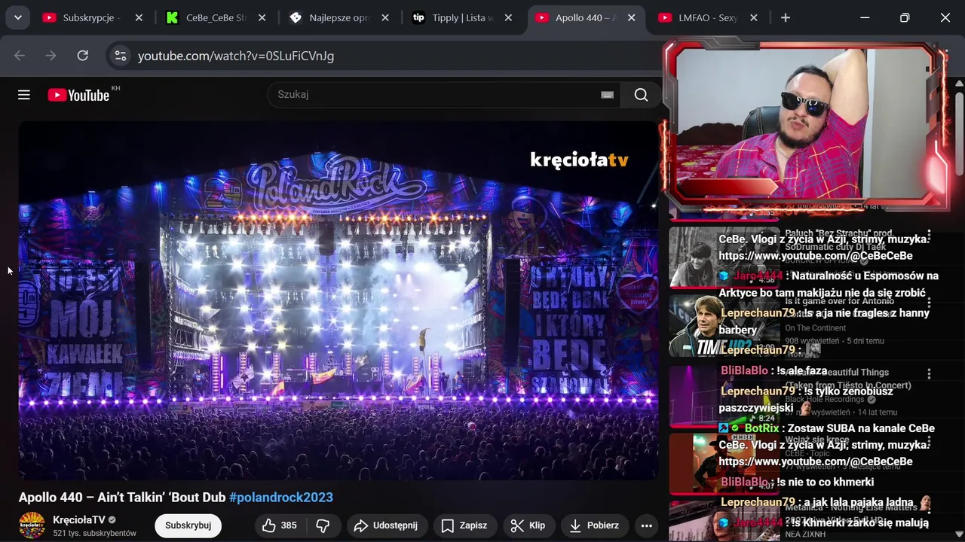Share the video via Udostępnij

[385, 525]
